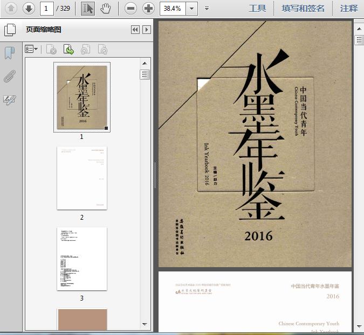Click the 页面缩略图 panel title
Screen dimensions: 364x335
[x=44, y=30]
